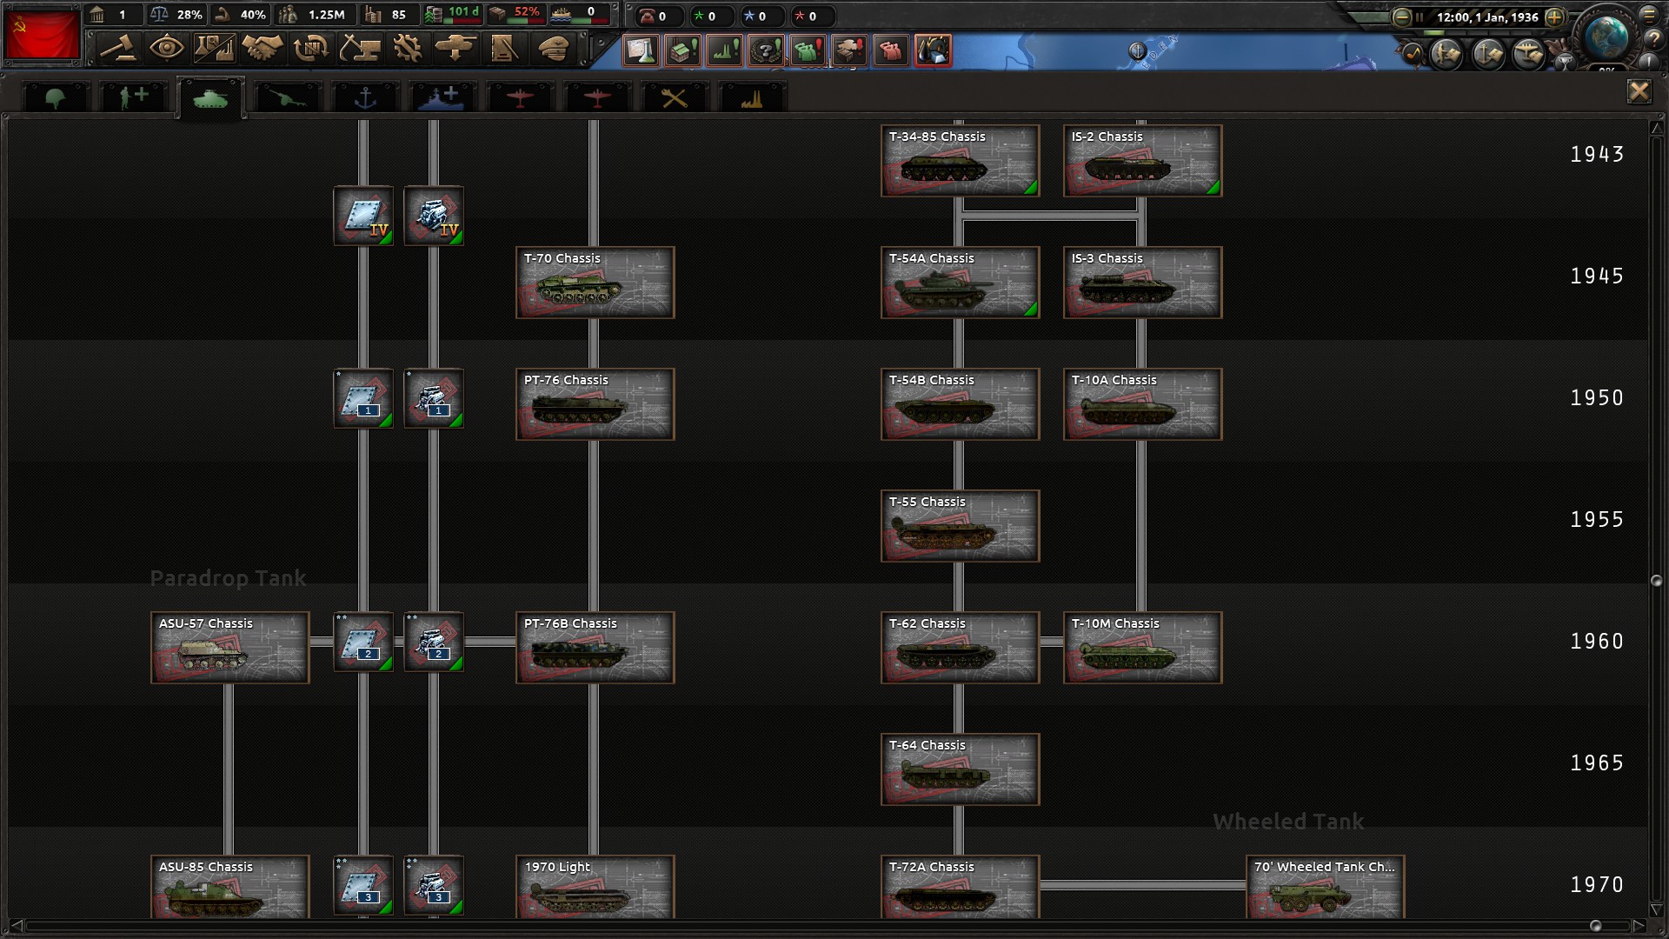Open the Intelligence eye icon
The width and height of the screenshot is (1669, 939).
pyautogui.click(x=165, y=49)
